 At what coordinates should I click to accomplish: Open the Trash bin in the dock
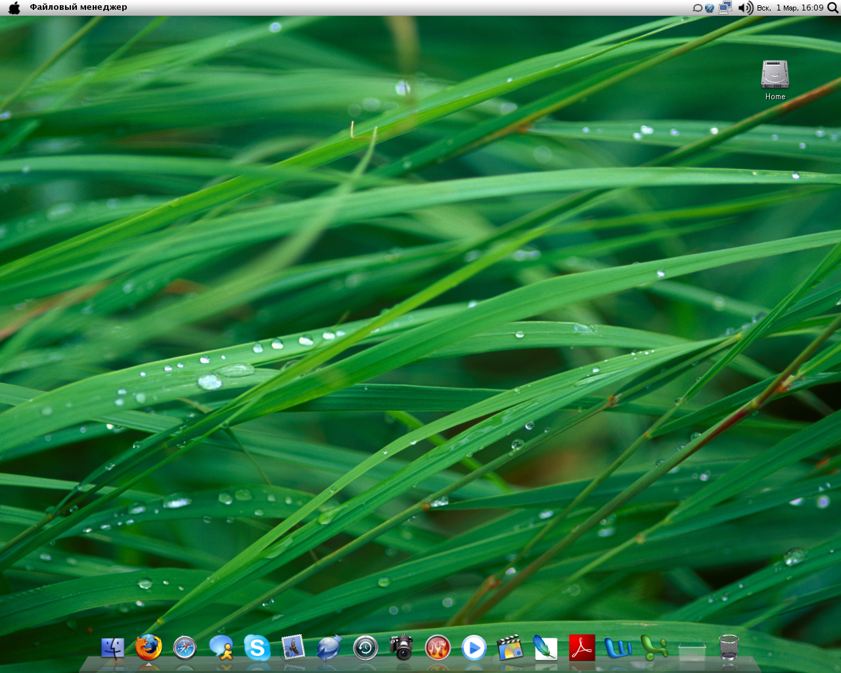[729, 647]
